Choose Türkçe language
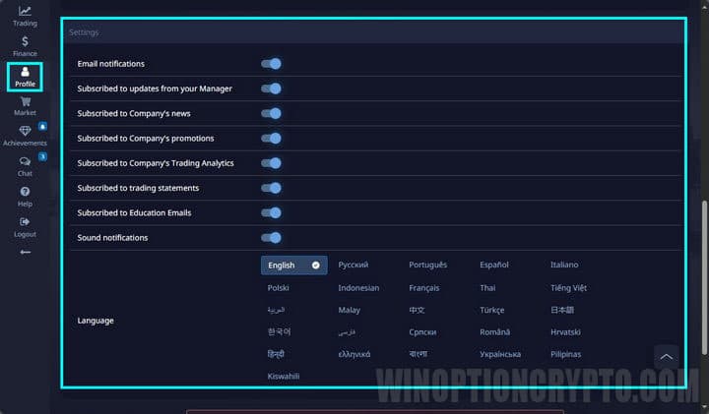 492,310
